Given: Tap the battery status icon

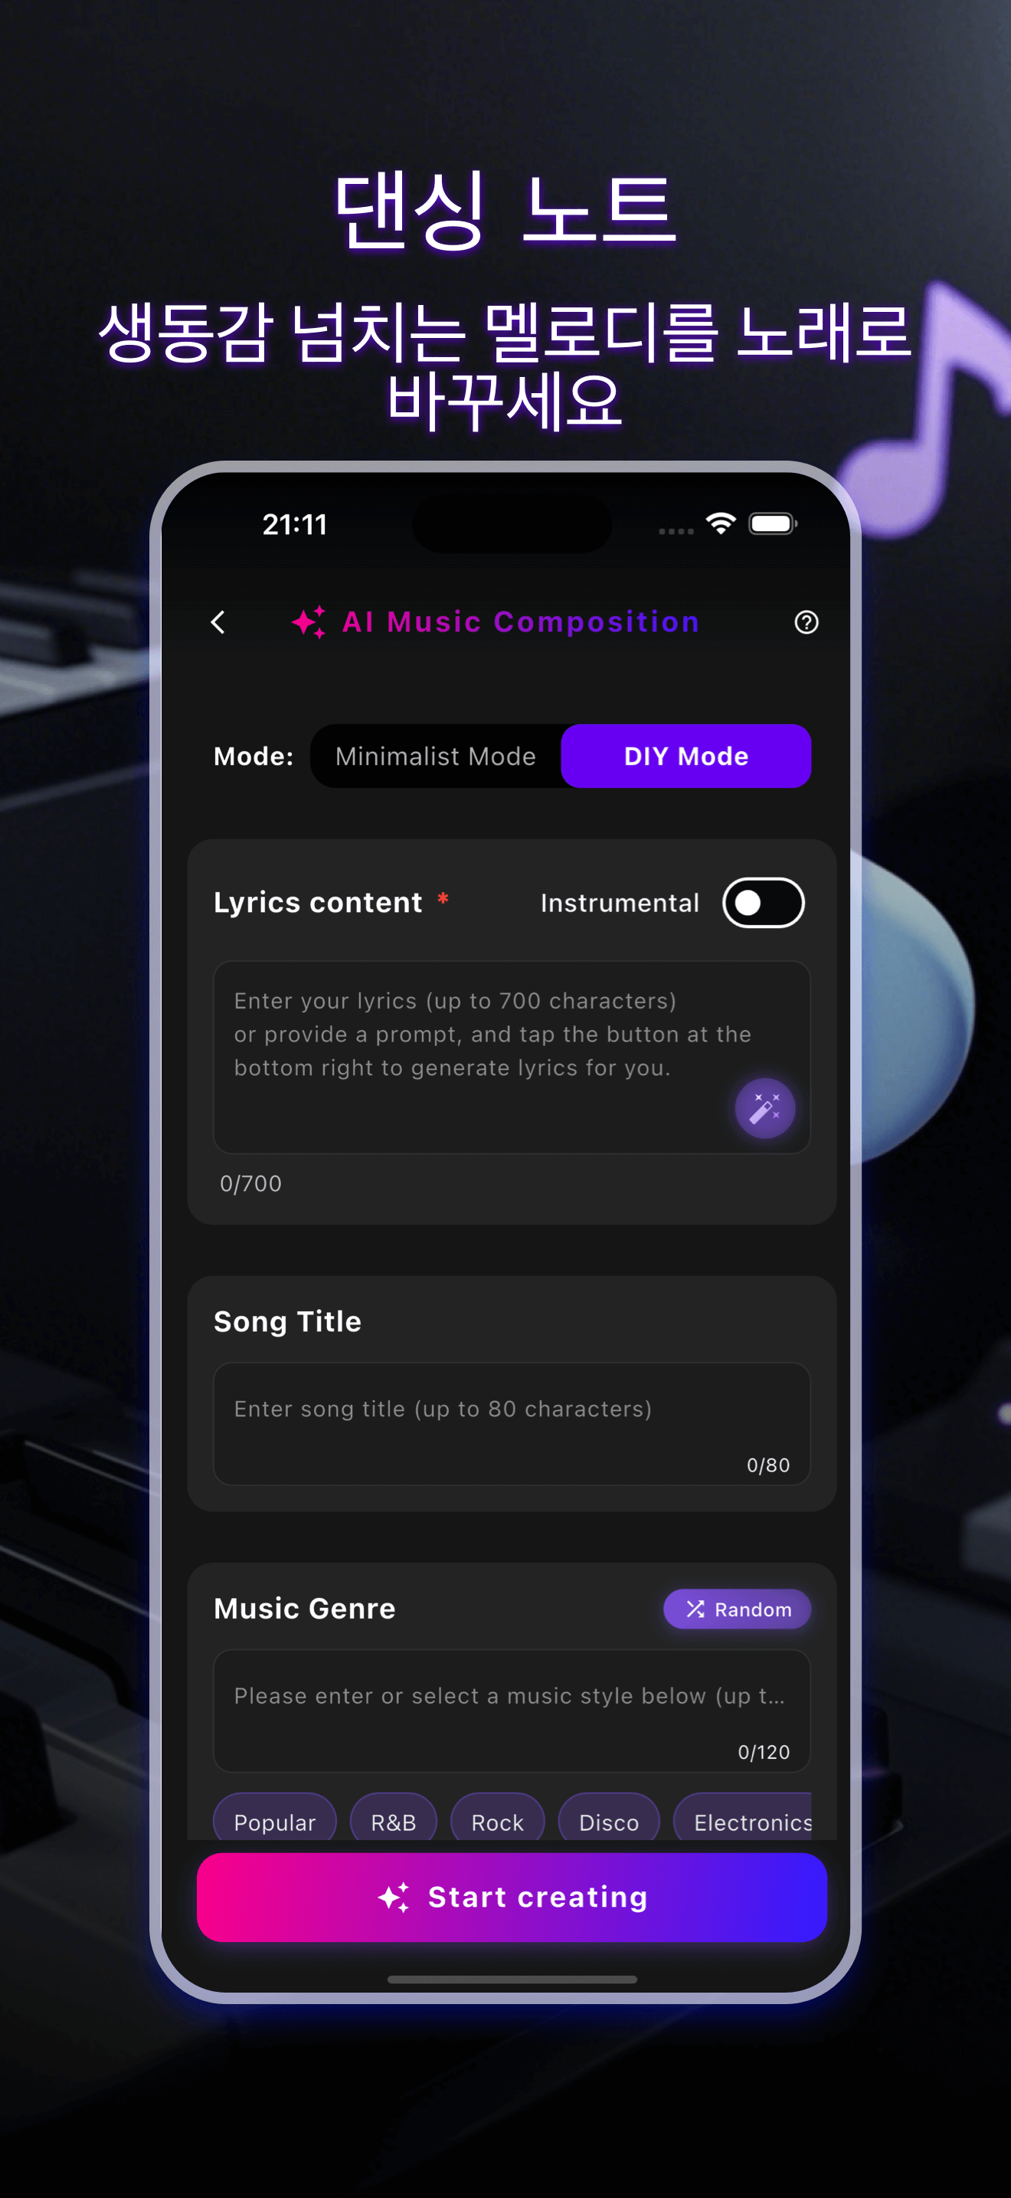Looking at the screenshot, I should click(773, 523).
